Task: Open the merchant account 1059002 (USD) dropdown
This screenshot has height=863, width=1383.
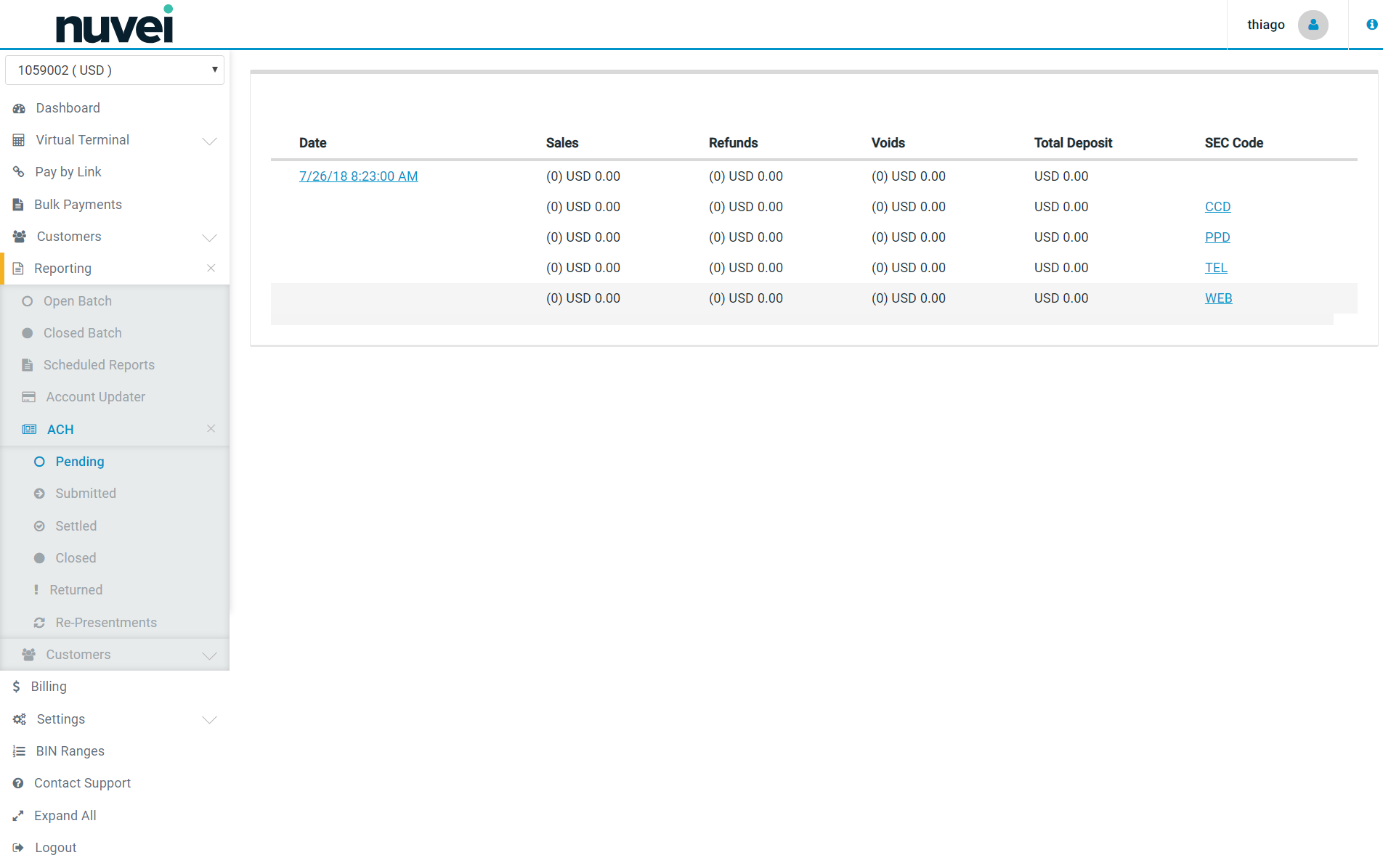Action: (x=115, y=70)
